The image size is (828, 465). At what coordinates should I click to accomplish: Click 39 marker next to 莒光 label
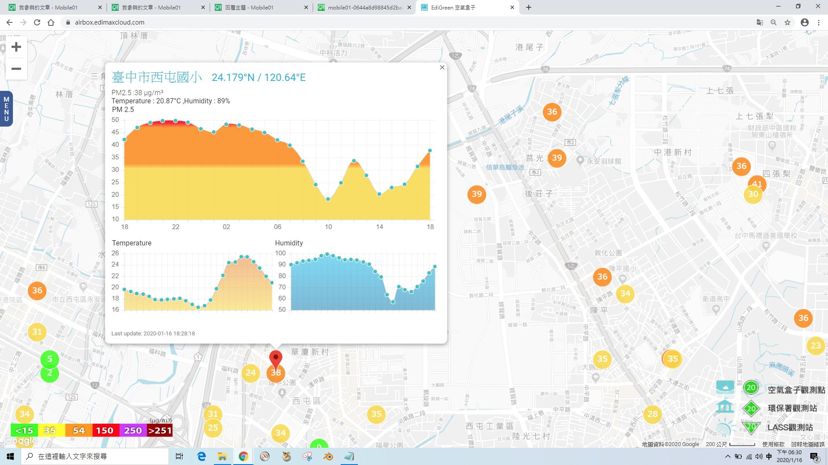click(x=557, y=158)
